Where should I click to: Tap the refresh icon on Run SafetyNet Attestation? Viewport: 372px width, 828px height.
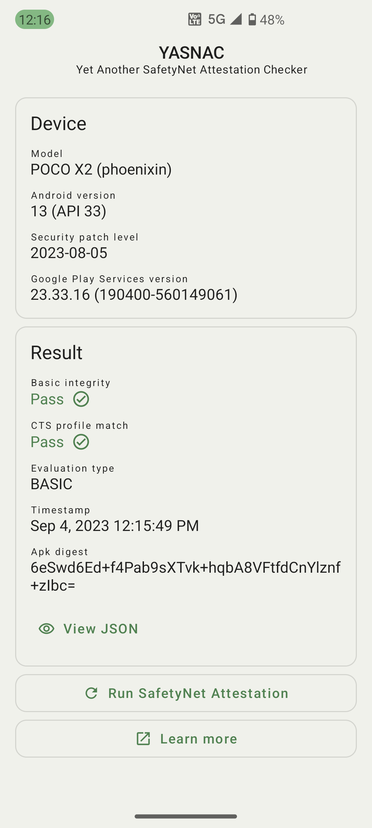[91, 693]
